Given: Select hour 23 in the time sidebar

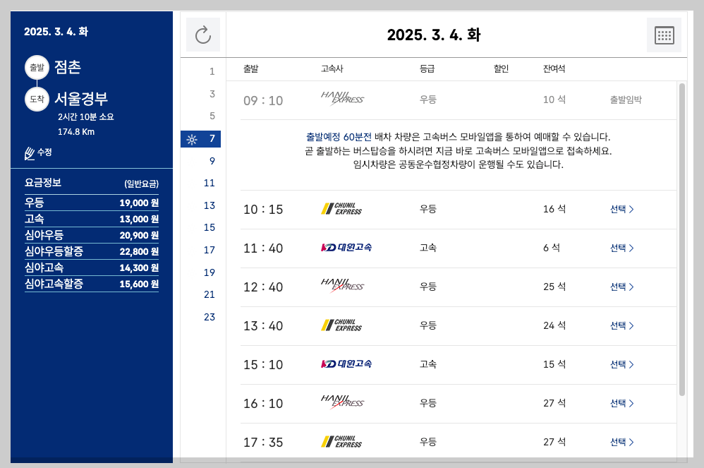Looking at the screenshot, I should point(210,317).
